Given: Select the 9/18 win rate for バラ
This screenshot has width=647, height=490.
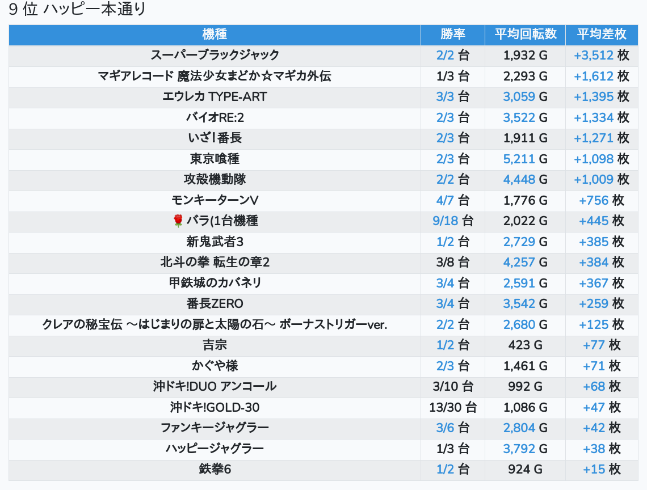Looking at the screenshot, I should [446, 221].
